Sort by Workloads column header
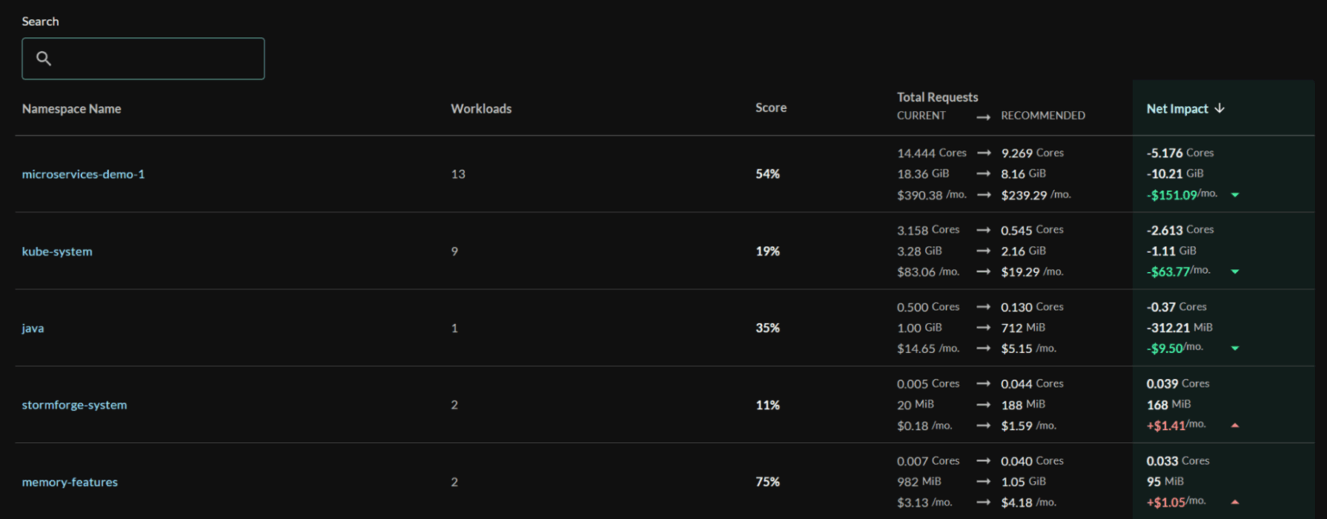The width and height of the screenshot is (1327, 519). 481,109
